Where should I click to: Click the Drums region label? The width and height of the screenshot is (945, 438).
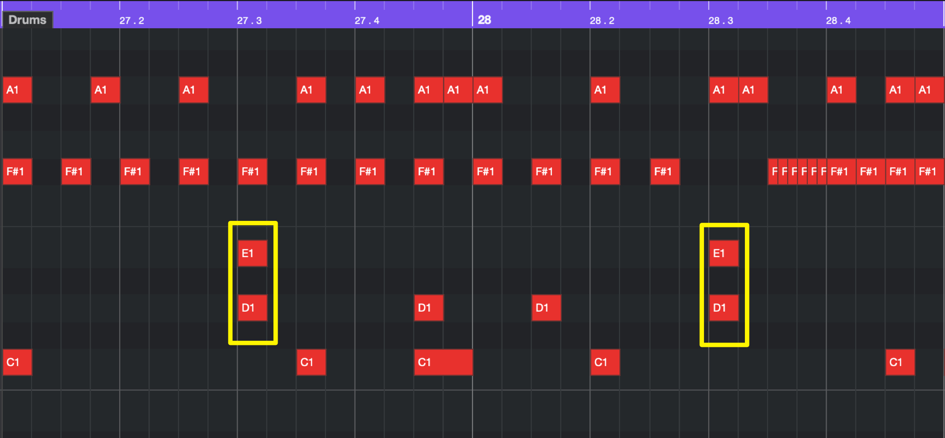point(27,20)
